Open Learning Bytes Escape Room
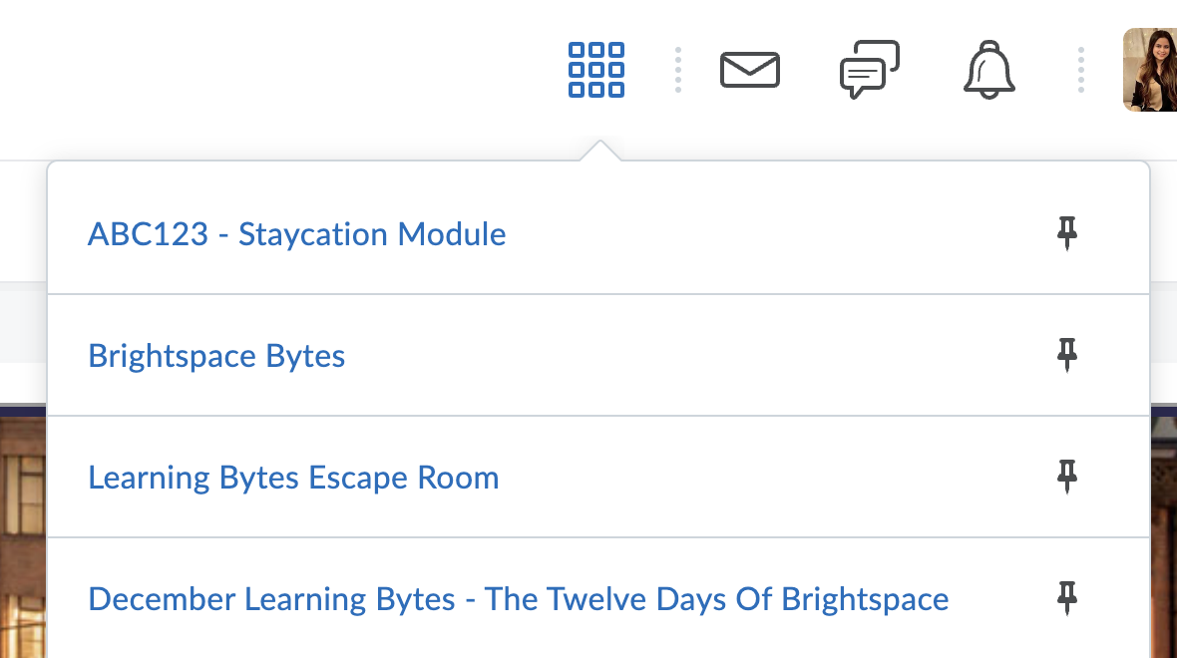 coord(293,477)
